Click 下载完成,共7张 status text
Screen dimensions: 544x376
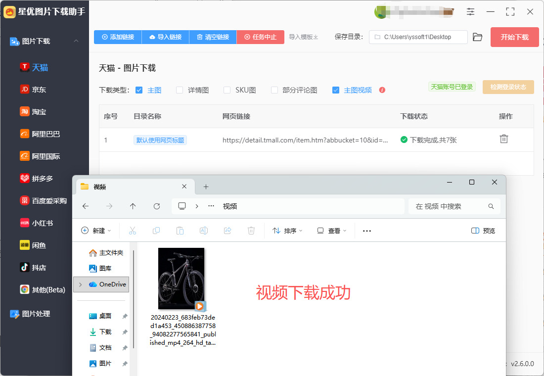(433, 140)
